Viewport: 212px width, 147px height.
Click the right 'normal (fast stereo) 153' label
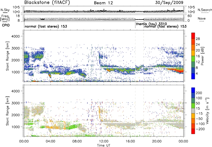point(165,26)
